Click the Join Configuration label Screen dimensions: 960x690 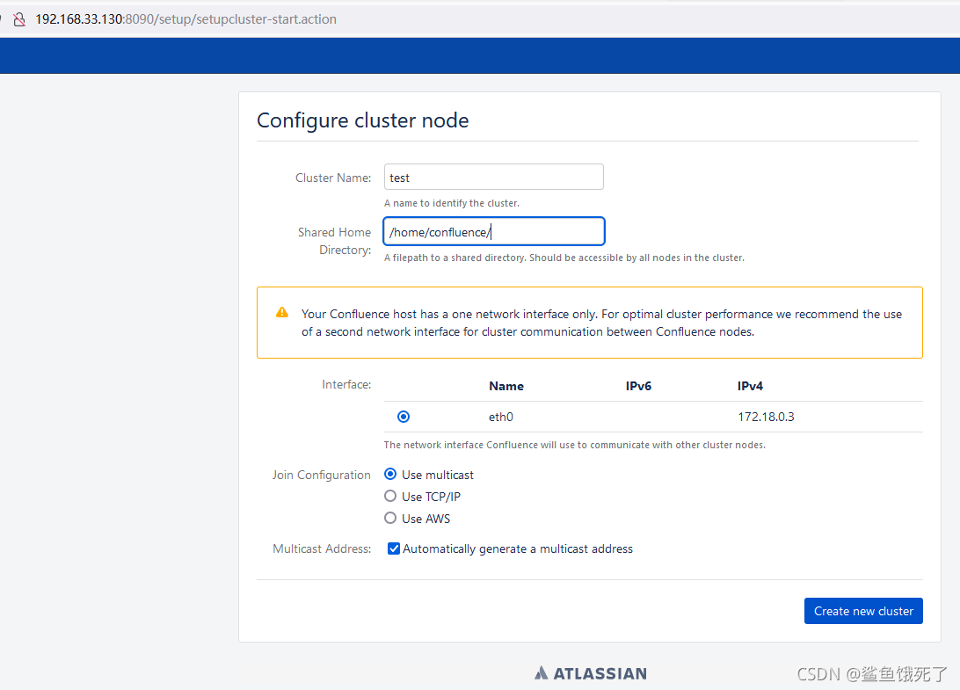[x=322, y=476]
